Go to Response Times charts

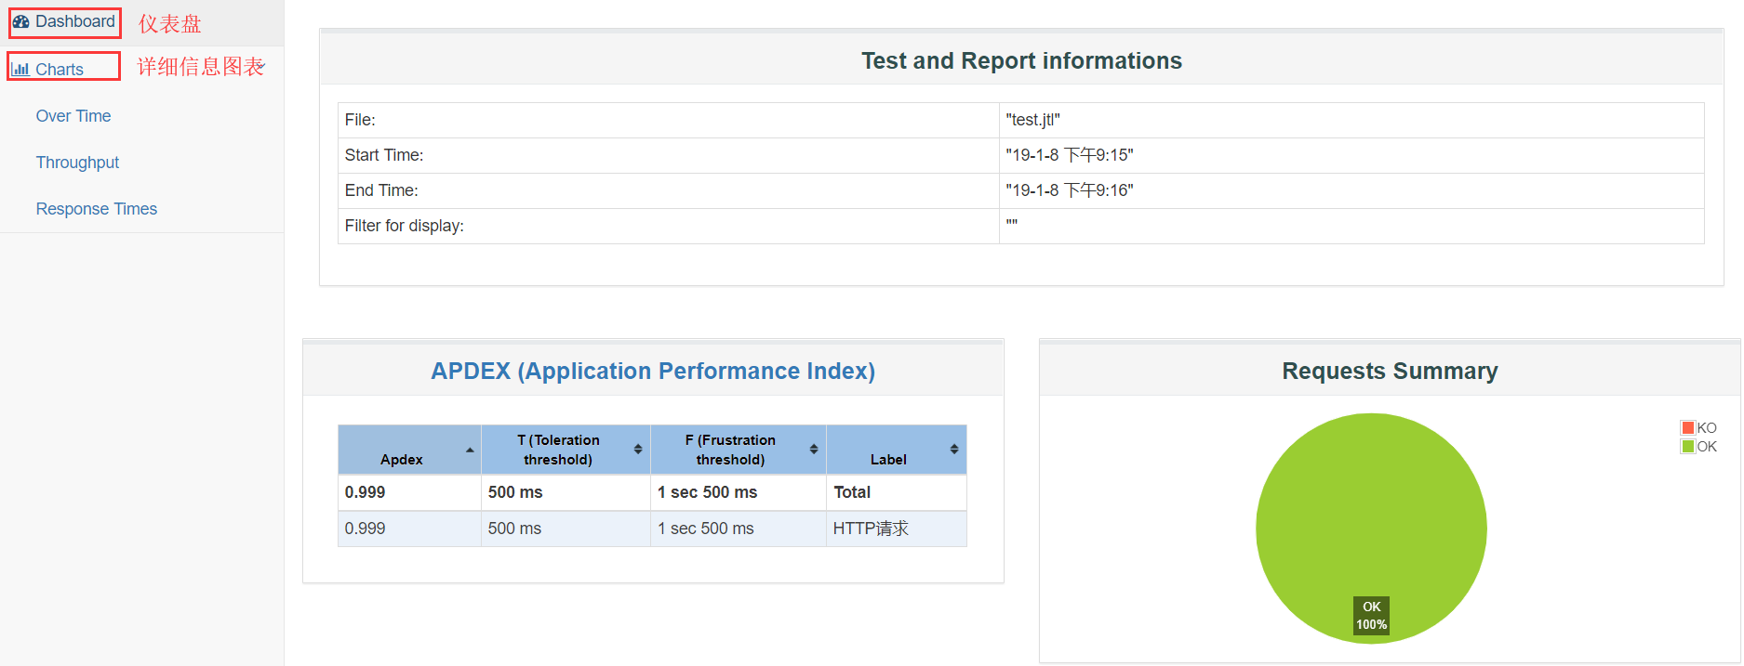tap(97, 209)
